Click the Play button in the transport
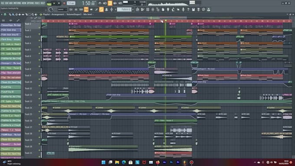This screenshot has height=166, width=295. click(54, 3)
